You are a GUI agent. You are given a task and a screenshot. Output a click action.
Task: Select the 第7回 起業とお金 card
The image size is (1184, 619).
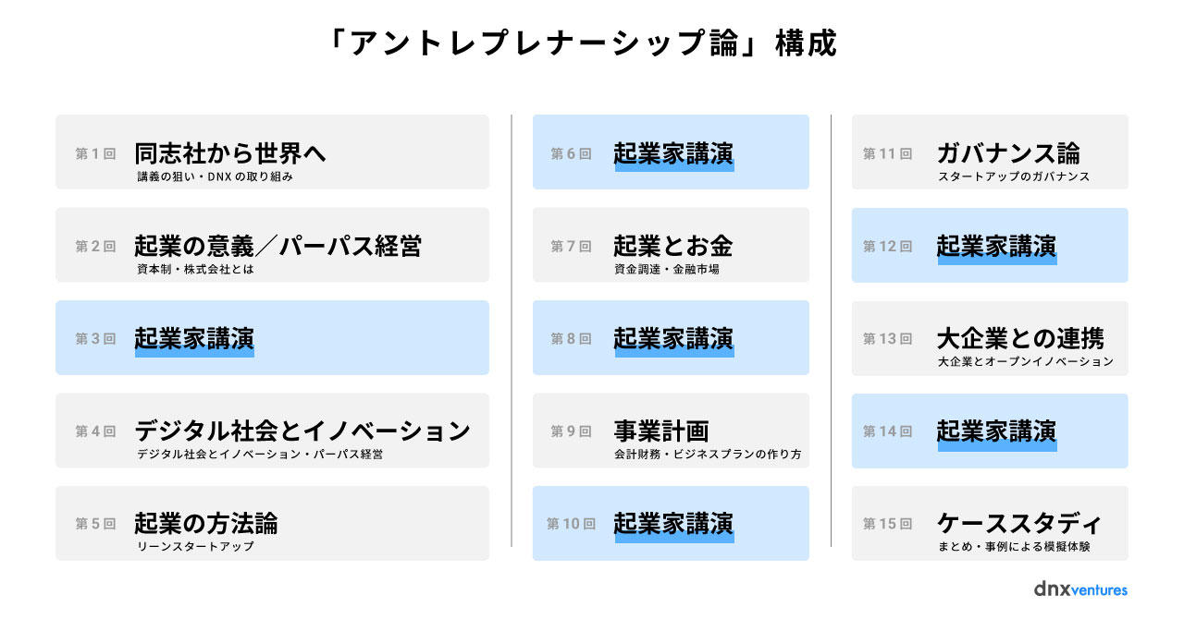click(671, 245)
